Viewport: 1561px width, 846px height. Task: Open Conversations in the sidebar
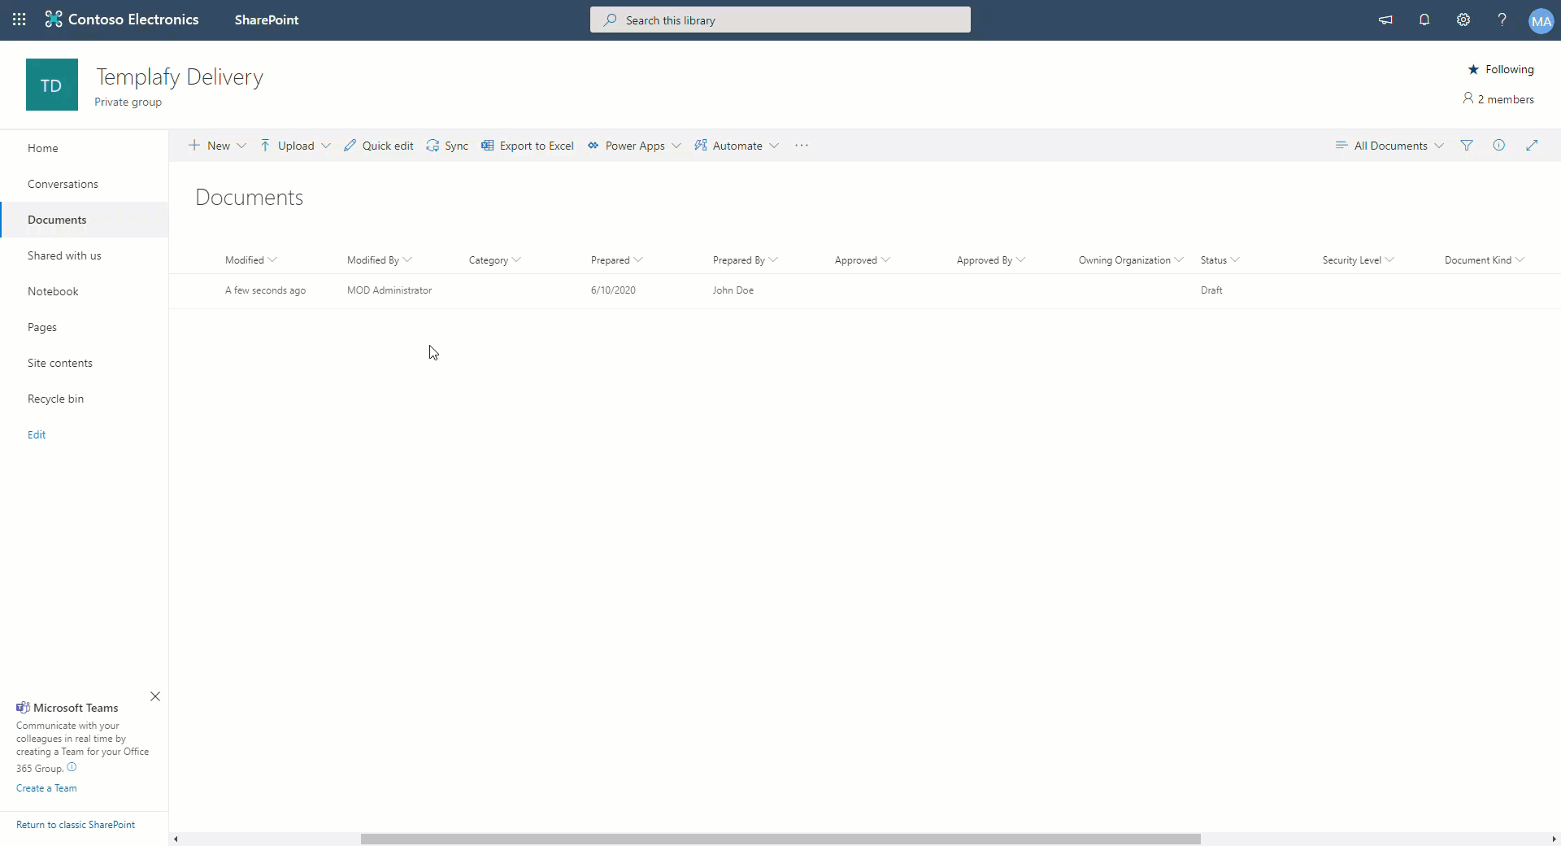[x=63, y=184]
